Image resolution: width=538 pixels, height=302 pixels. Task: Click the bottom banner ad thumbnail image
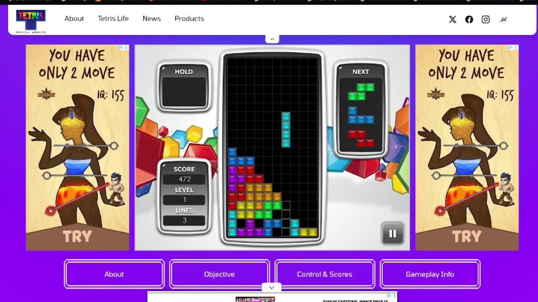[x=255, y=299]
